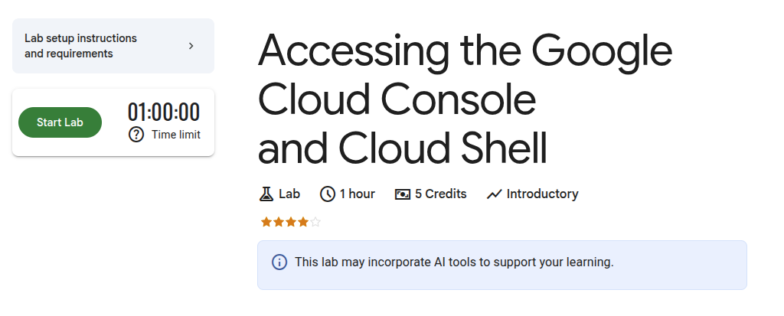Click the fourth orange rating star
Screen dimensions: 784x316
(x=303, y=222)
